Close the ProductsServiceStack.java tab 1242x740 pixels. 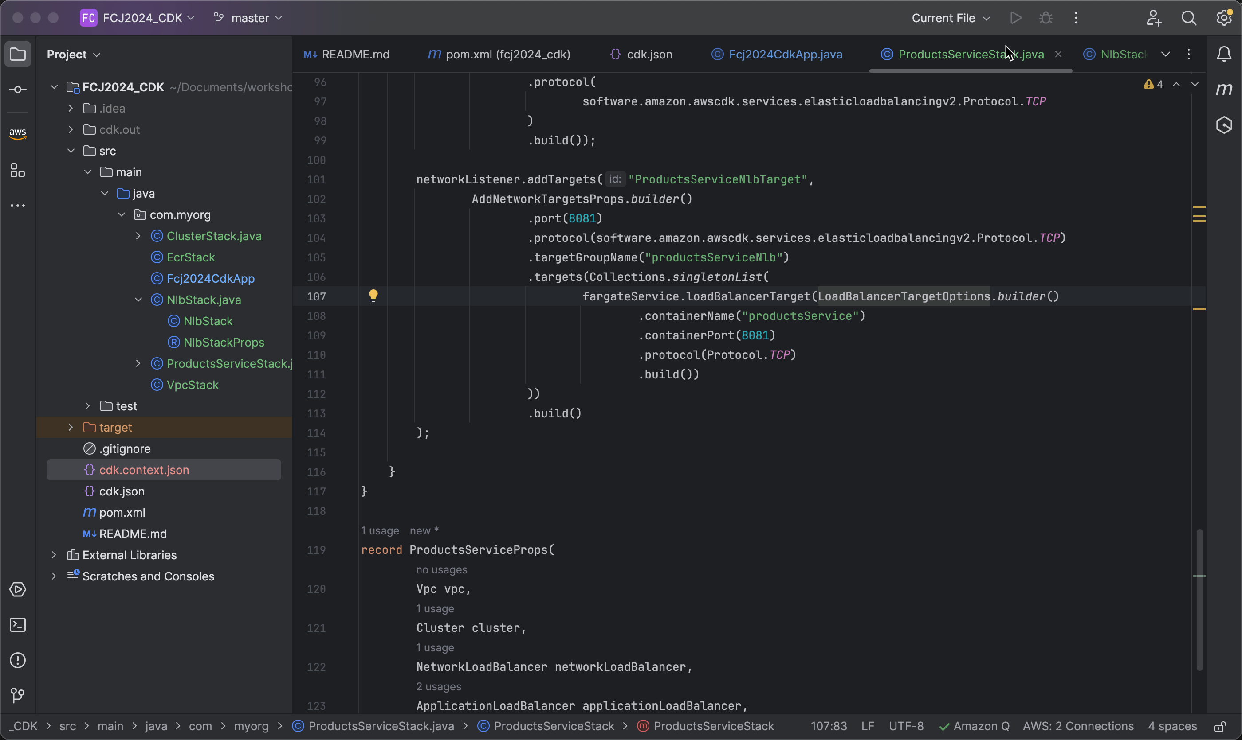[x=1058, y=54]
